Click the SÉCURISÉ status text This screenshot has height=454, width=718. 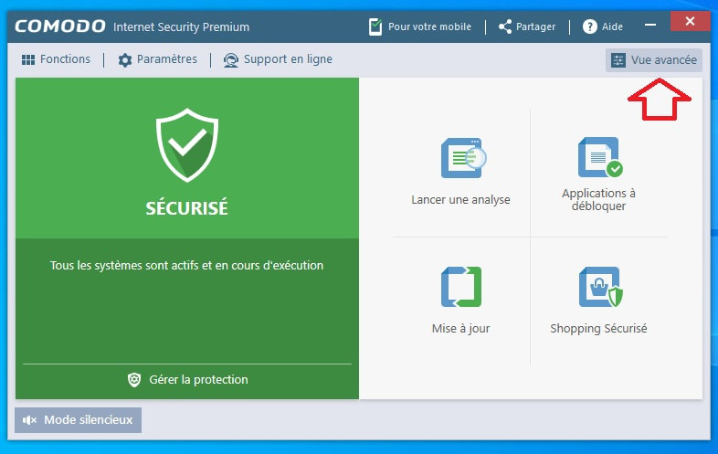[187, 208]
